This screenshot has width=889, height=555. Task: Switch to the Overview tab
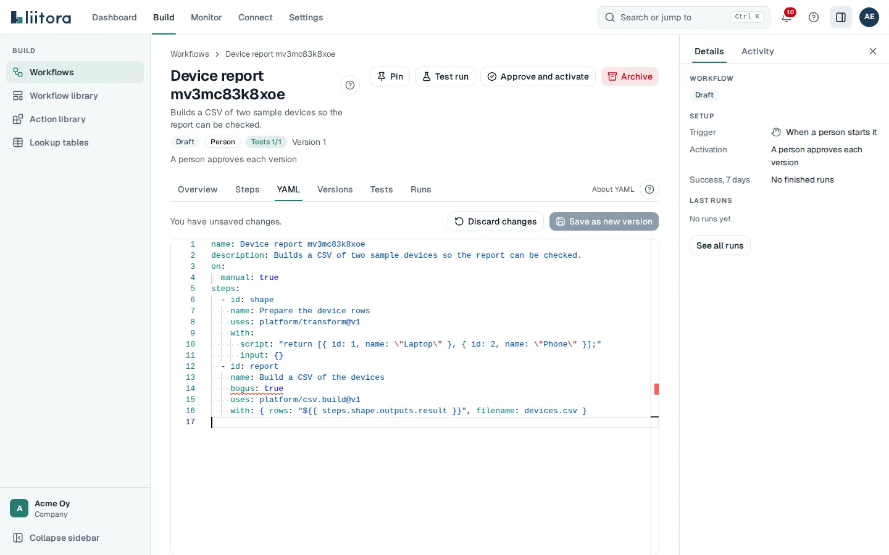click(198, 189)
